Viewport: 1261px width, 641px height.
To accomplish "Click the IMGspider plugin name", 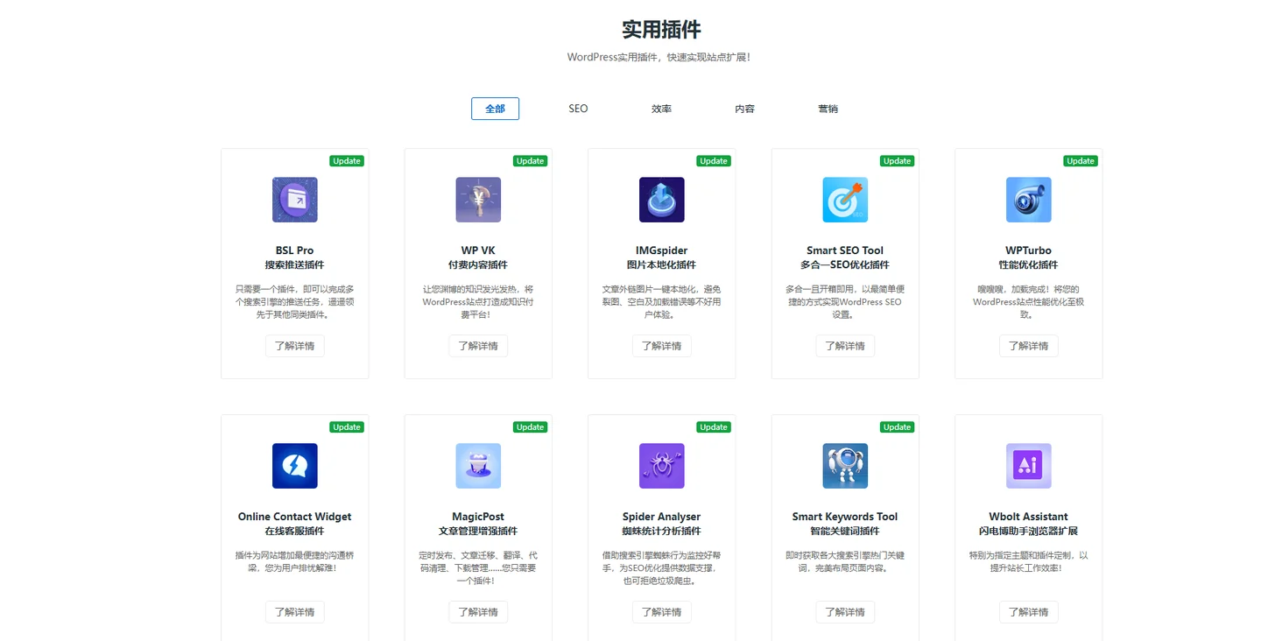I will point(662,250).
